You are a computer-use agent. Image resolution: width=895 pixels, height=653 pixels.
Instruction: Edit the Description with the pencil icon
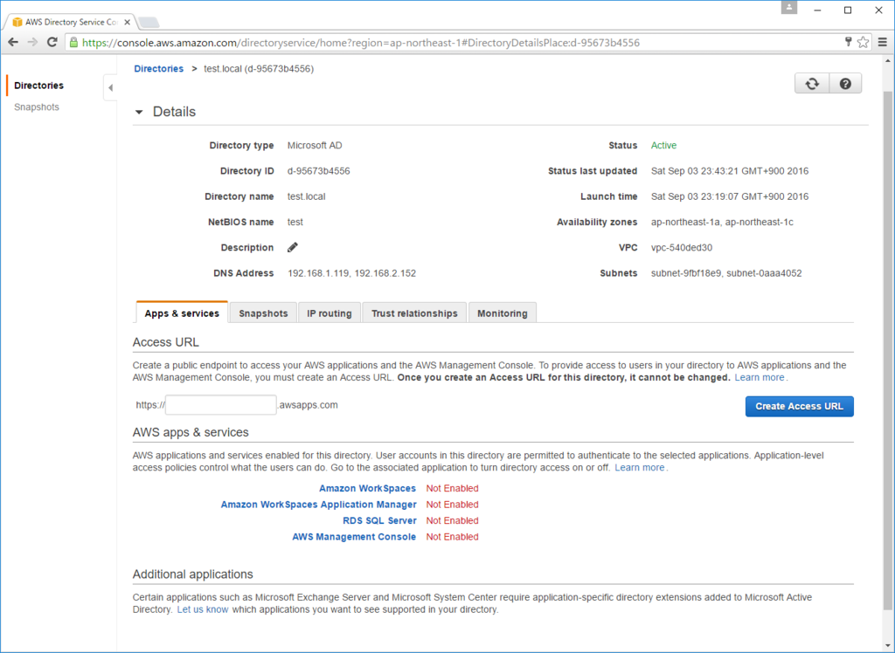pos(292,247)
